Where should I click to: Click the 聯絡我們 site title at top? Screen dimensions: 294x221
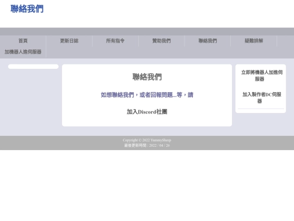coord(27,9)
